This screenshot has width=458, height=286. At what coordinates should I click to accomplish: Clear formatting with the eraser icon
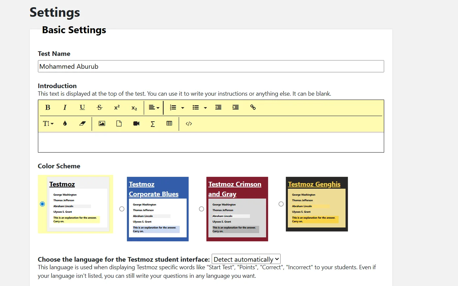[x=82, y=124]
